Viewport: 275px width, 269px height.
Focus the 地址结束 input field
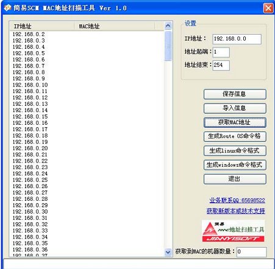221,65
